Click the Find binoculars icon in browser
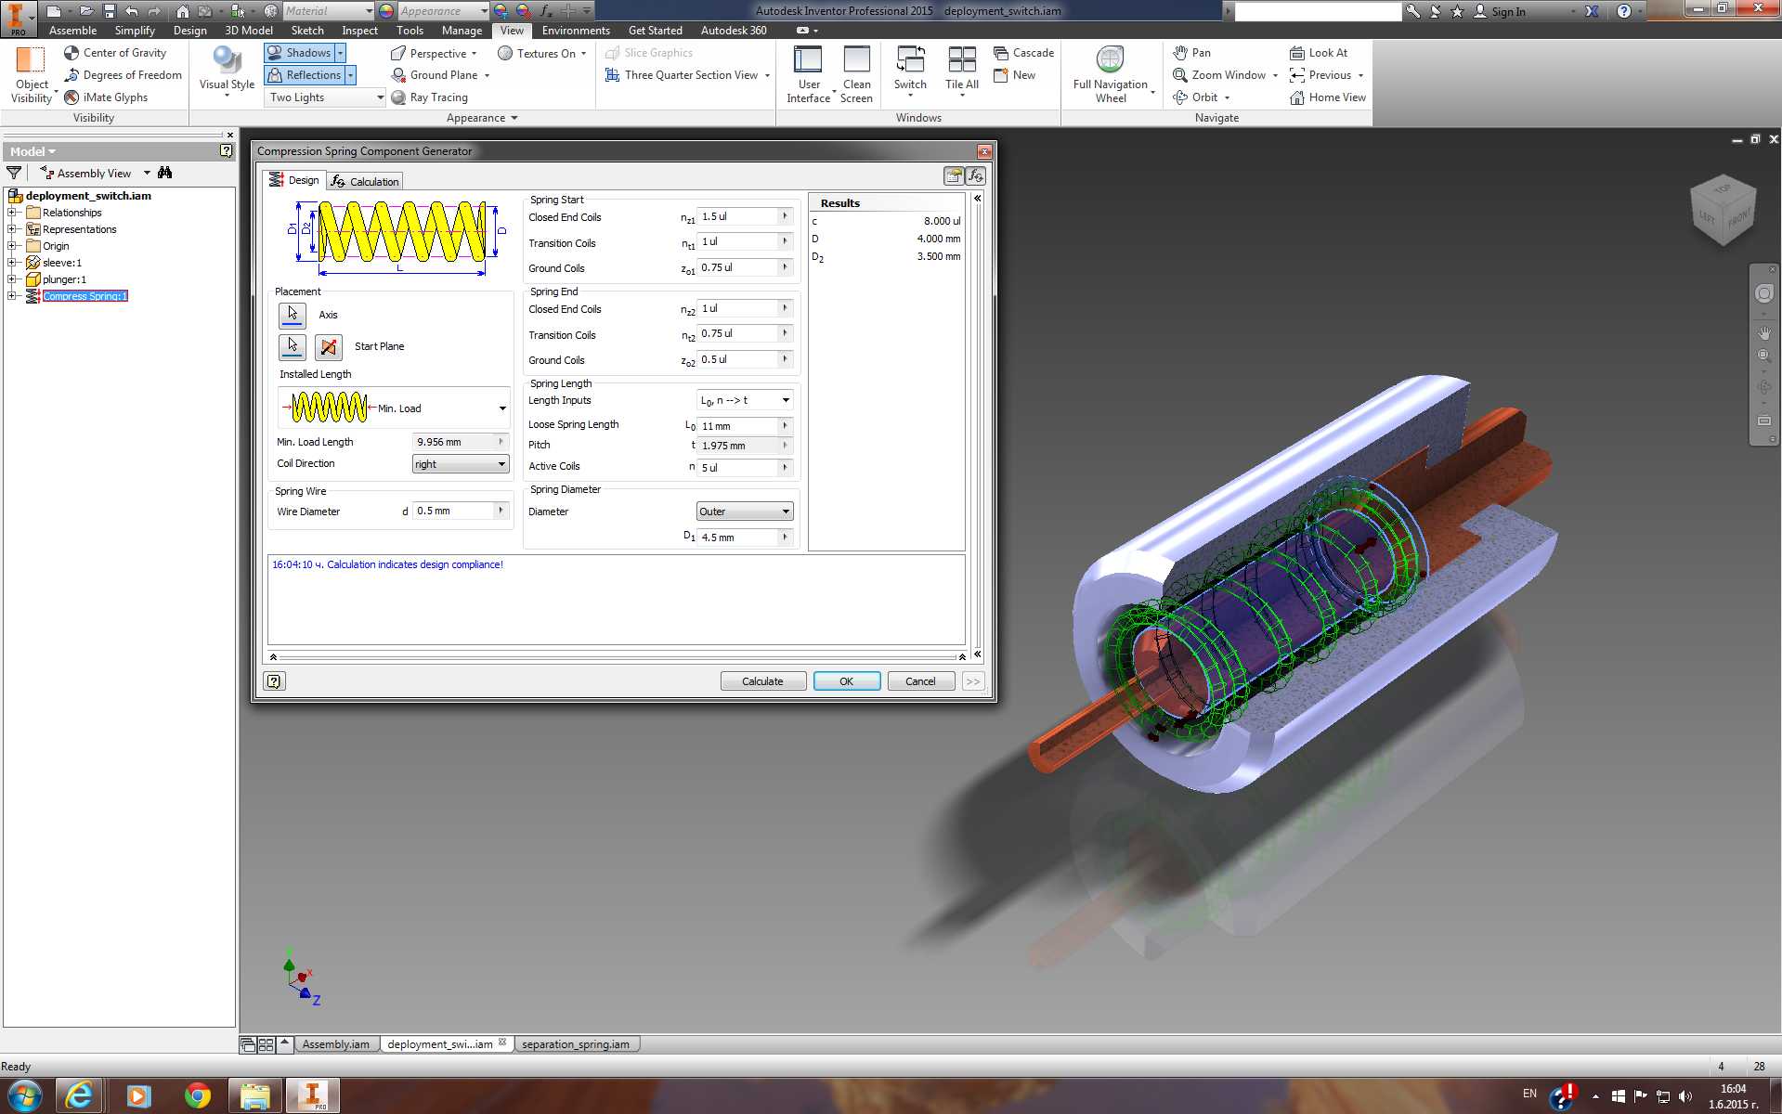 (x=165, y=173)
